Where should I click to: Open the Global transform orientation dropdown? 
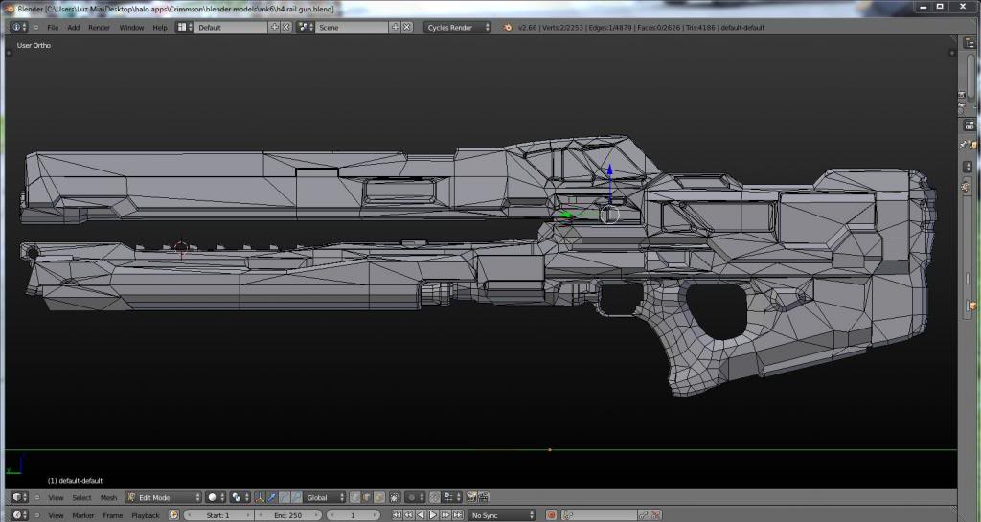click(x=325, y=498)
